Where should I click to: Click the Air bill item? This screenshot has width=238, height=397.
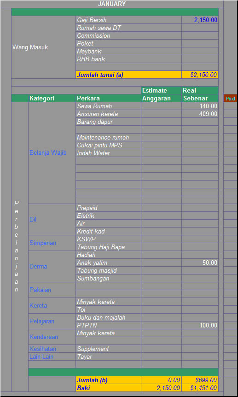point(108,224)
